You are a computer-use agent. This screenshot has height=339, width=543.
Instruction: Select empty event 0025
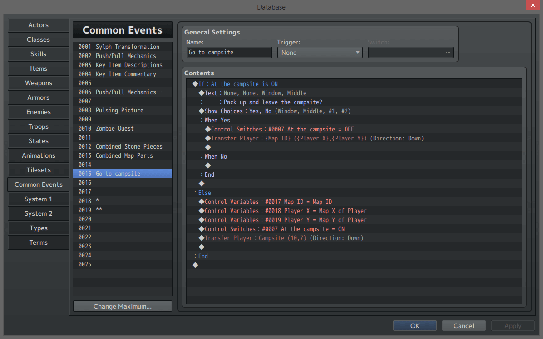tap(123, 264)
